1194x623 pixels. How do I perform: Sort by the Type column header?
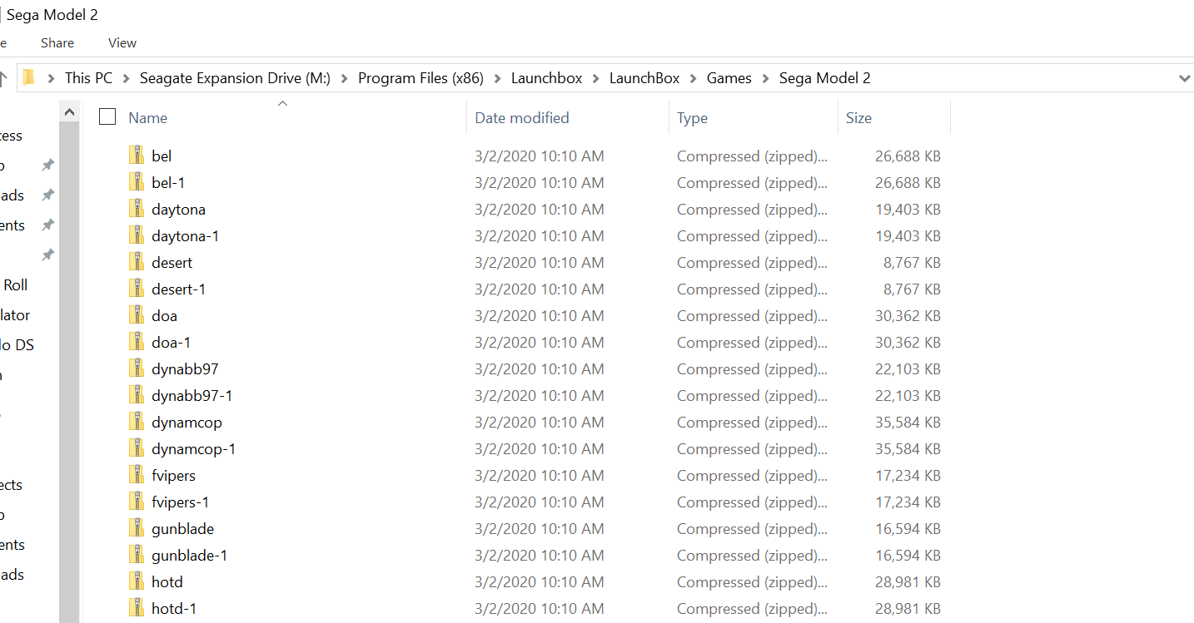click(692, 118)
